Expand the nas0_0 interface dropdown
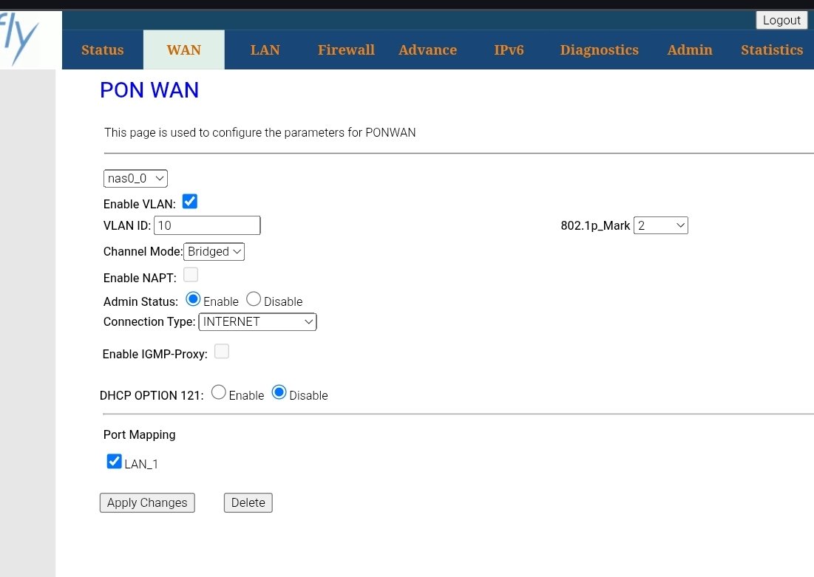This screenshot has width=814, height=577. 136,179
